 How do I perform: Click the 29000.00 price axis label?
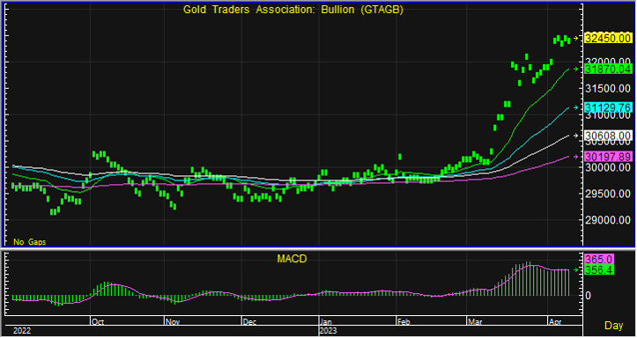[x=608, y=220]
